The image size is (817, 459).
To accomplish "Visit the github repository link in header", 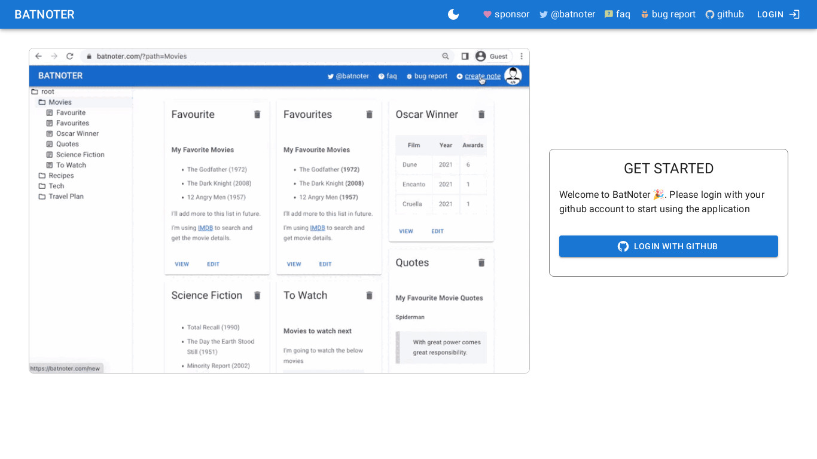I will [724, 14].
